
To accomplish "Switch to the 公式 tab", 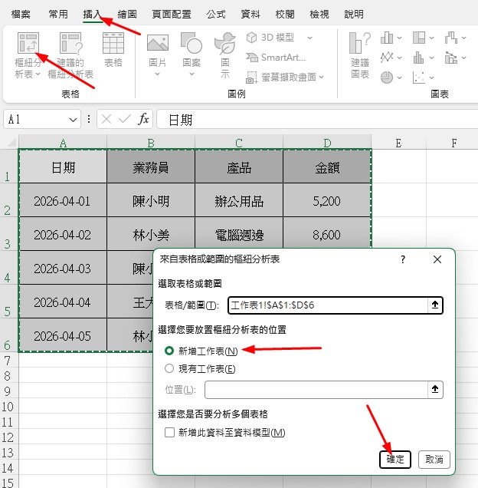I will pyautogui.click(x=216, y=14).
